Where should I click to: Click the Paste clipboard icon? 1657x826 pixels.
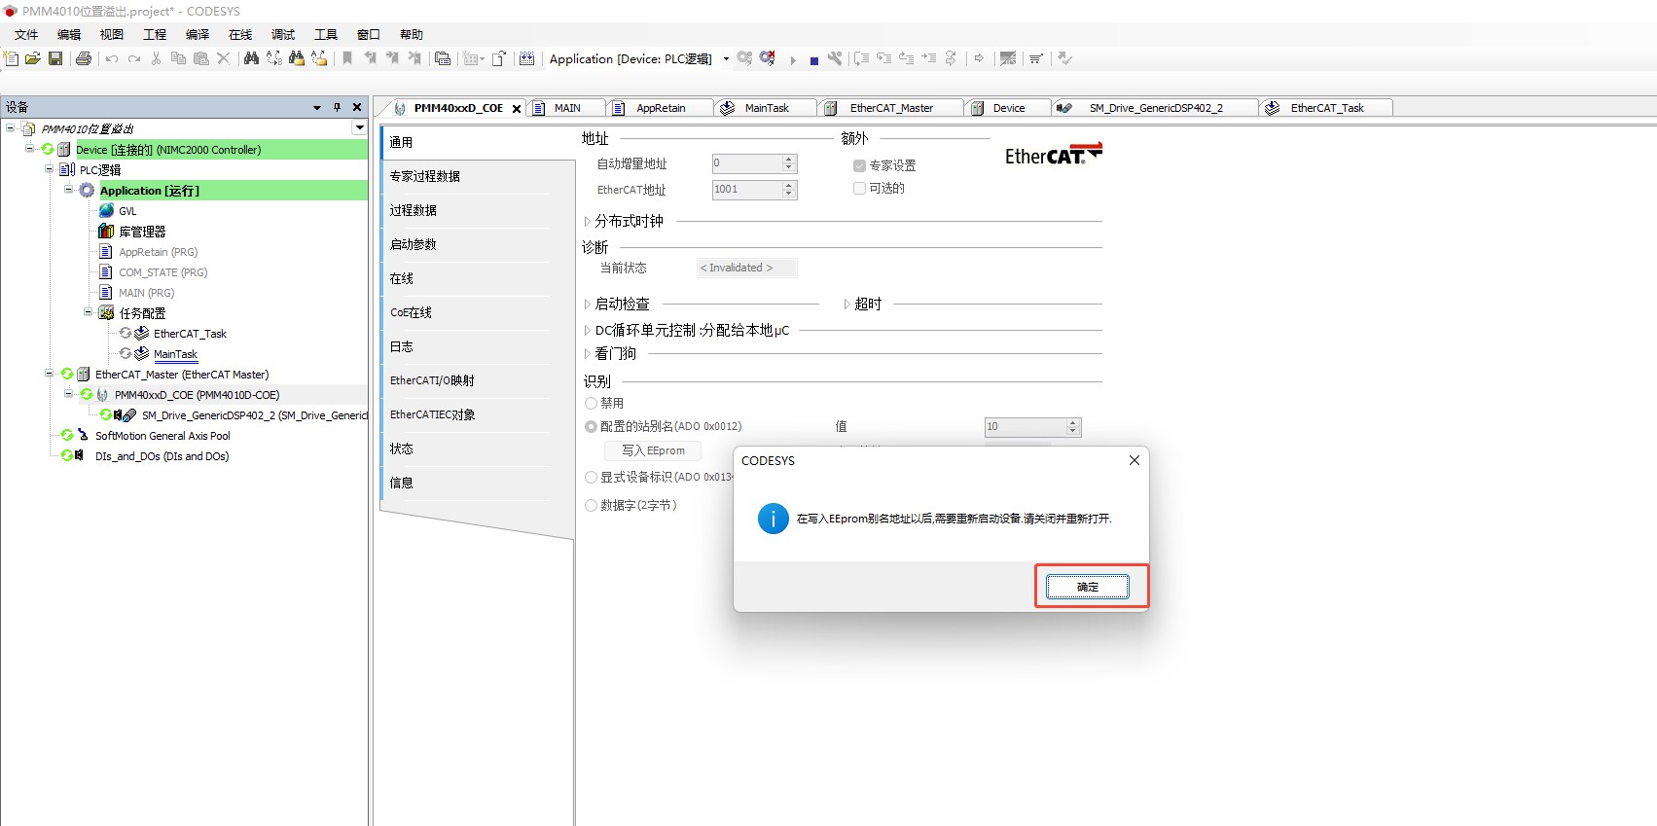tap(200, 58)
